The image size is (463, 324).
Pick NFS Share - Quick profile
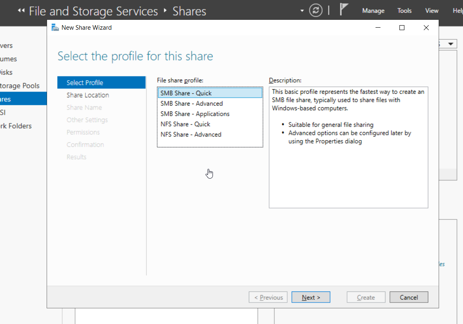point(185,124)
